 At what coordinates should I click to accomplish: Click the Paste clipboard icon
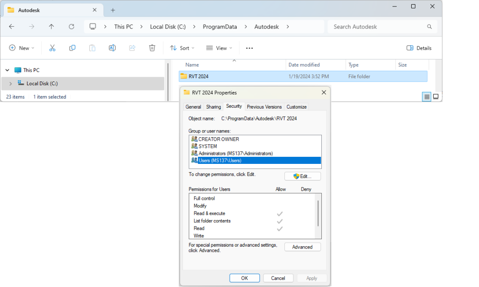pyautogui.click(x=92, y=48)
